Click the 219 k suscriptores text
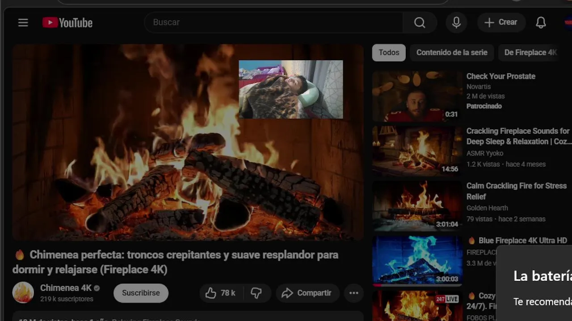This screenshot has height=321, width=572. (x=67, y=299)
